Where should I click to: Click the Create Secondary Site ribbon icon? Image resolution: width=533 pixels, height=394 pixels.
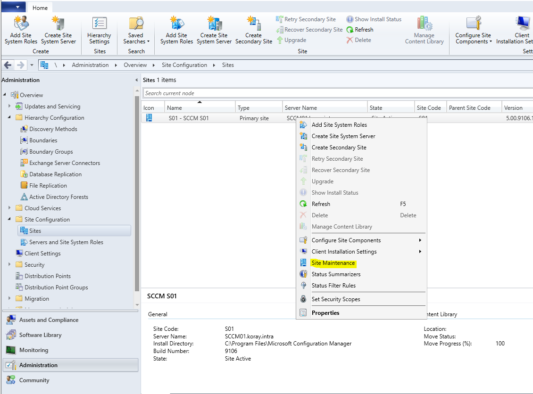pos(254,28)
